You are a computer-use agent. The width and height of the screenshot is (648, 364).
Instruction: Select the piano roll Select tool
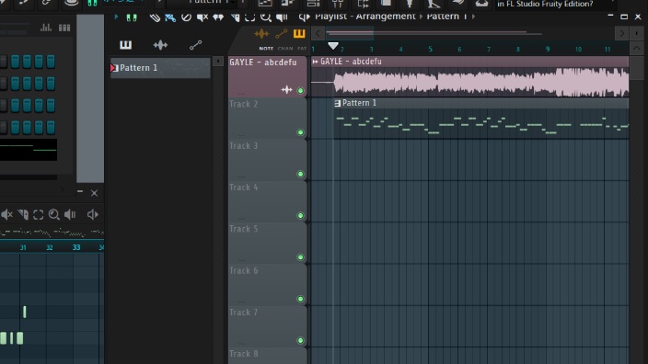tap(38, 214)
